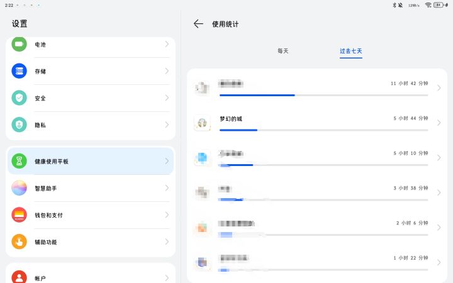The width and height of the screenshot is (453, 283).
Task: Switch to the 每天 tab
Action: [x=283, y=51]
